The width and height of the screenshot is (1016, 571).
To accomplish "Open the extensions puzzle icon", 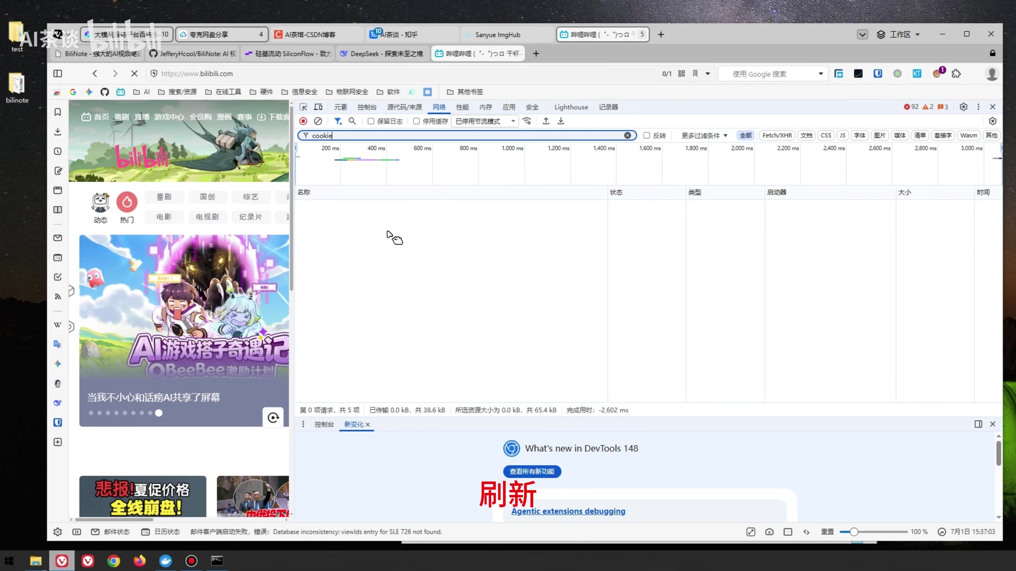I will pyautogui.click(x=956, y=73).
